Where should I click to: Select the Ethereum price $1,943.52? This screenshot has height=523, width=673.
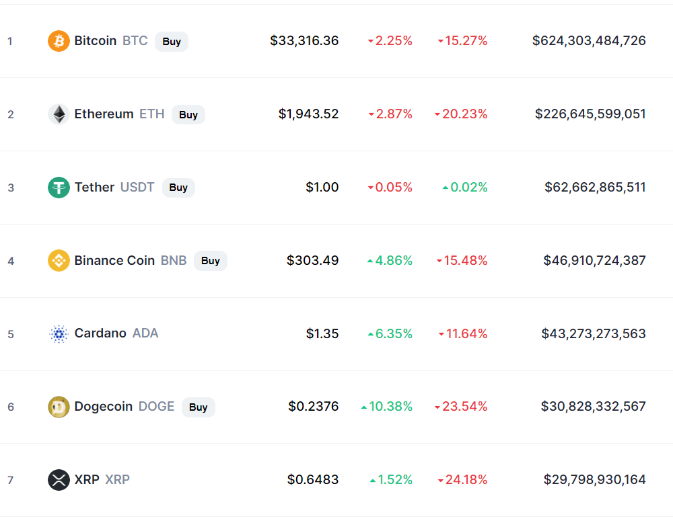point(309,114)
